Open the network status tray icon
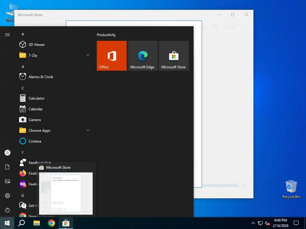The height and width of the screenshot is (229, 306). pyautogui.click(x=260, y=223)
